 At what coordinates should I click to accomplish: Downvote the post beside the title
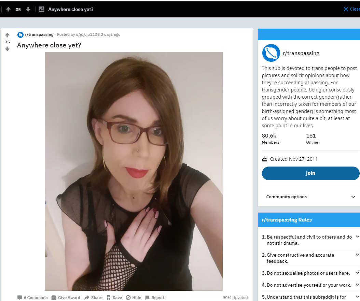[8, 49]
